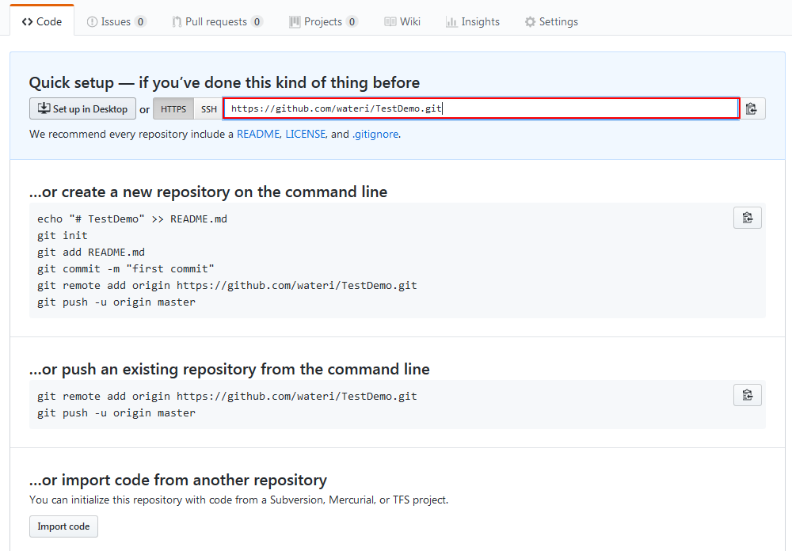Viewport: 792px width, 551px height.
Task: Click the Settings gear icon
Action: pos(530,21)
